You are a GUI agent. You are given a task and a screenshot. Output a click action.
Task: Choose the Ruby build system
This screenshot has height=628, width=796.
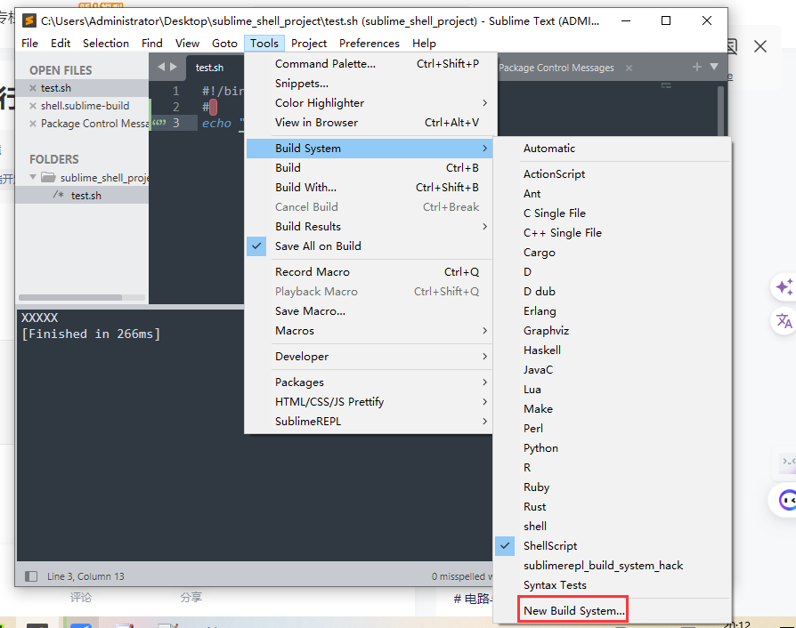click(613, 487)
